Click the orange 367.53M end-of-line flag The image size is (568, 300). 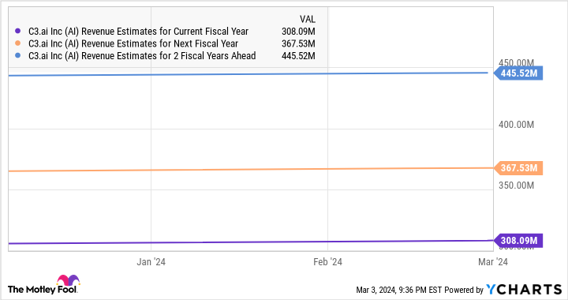518,168
